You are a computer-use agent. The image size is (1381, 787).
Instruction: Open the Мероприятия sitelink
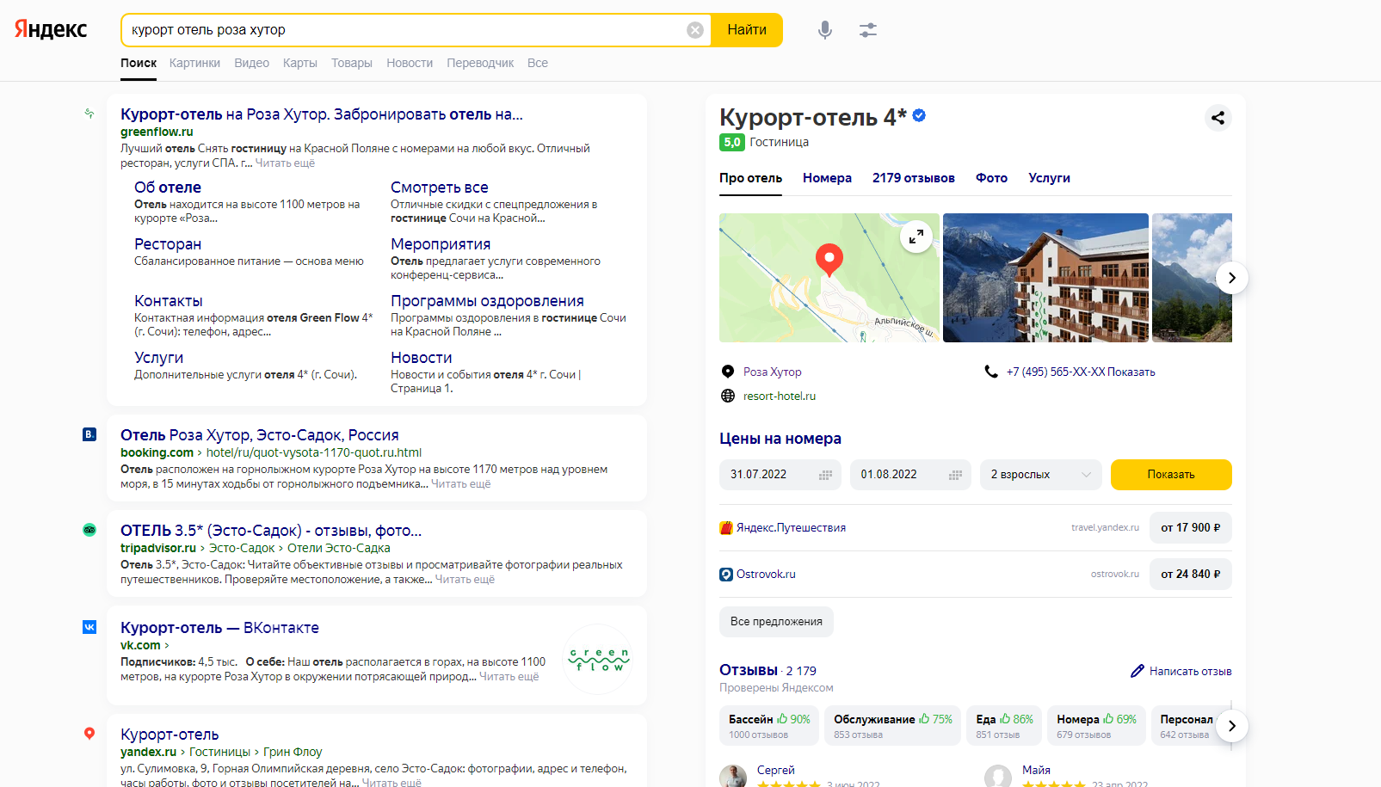(x=441, y=244)
